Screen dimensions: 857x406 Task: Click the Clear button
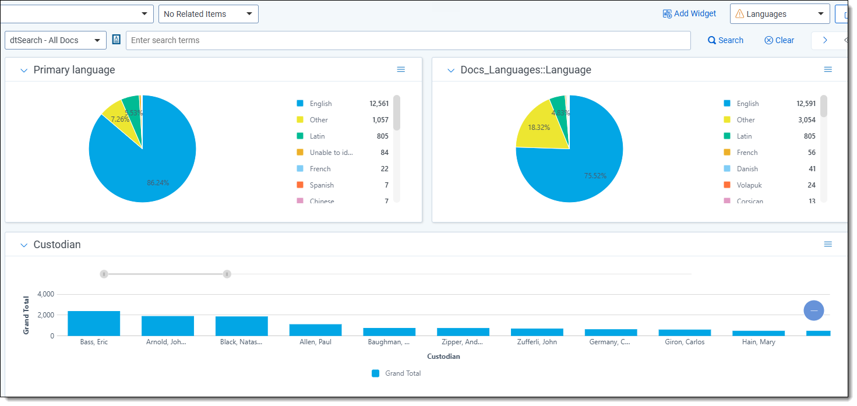coord(779,40)
